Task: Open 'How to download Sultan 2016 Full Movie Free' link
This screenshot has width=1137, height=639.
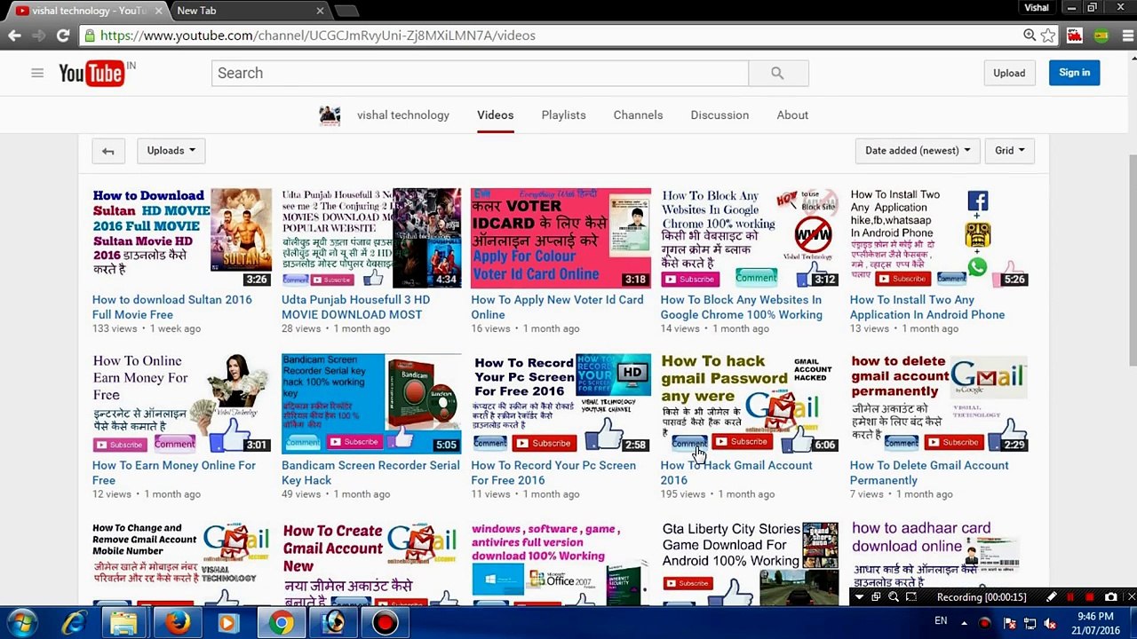Action: coord(172,307)
